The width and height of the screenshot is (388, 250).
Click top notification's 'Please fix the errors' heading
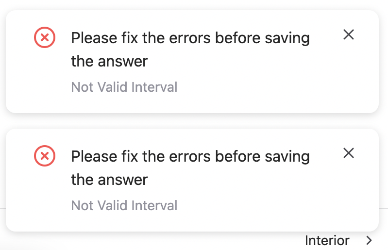(190, 38)
